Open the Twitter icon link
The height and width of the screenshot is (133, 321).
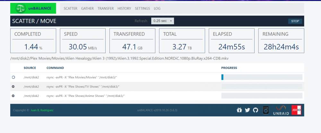[x=247, y=110]
